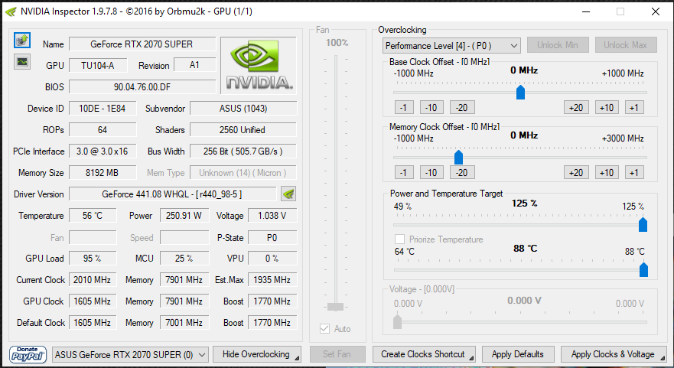Open the ASUS GeForce RTX 2070 SUPER (0) GPU selector
Screen dimensions: 674x368
130,355
